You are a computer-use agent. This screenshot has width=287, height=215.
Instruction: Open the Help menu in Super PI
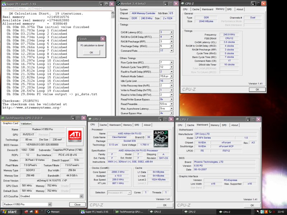pos(38,9)
